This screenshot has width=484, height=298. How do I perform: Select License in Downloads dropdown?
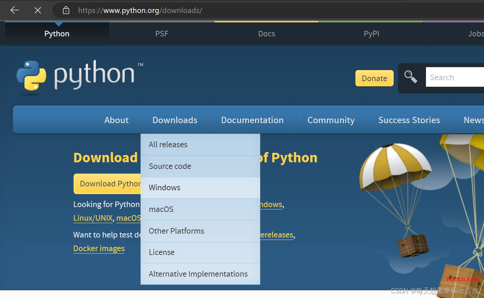[200, 252]
